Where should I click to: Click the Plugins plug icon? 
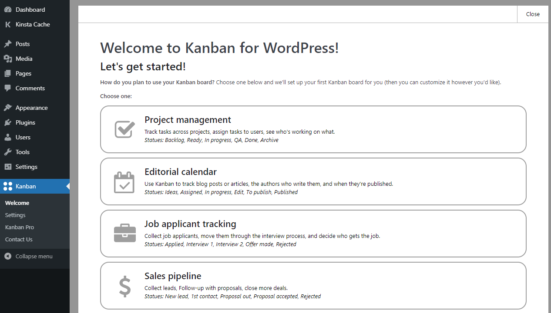click(x=8, y=122)
